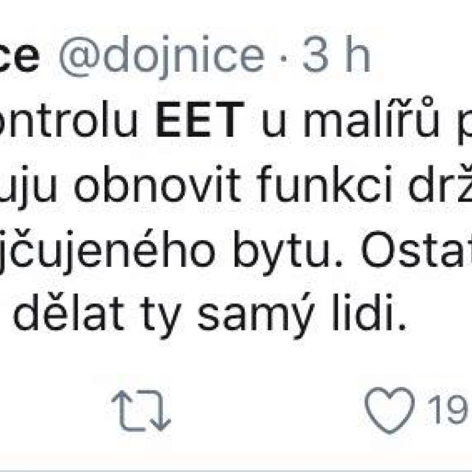The height and width of the screenshot is (472, 472).
Task: Open the list of 19 likes
Action: (449, 409)
